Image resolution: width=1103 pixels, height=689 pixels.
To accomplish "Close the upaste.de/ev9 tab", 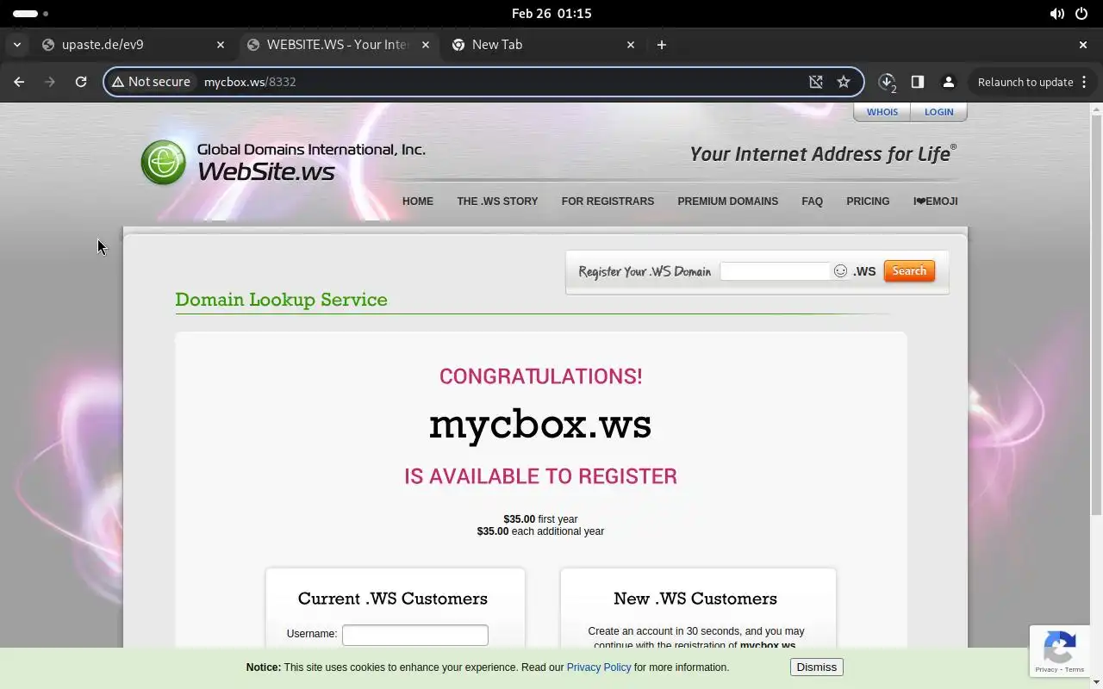I will coord(221,45).
